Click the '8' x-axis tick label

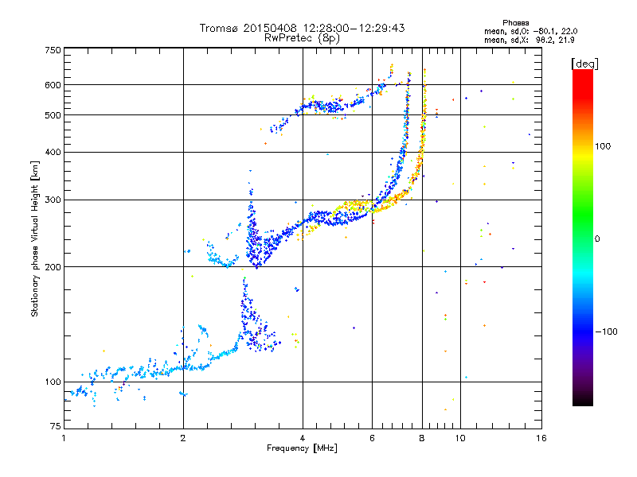point(422,438)
